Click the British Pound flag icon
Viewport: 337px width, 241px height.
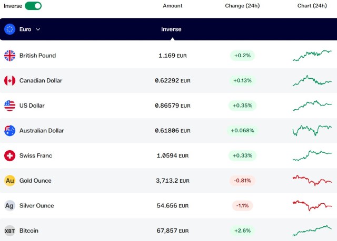(x=9, y=56)
